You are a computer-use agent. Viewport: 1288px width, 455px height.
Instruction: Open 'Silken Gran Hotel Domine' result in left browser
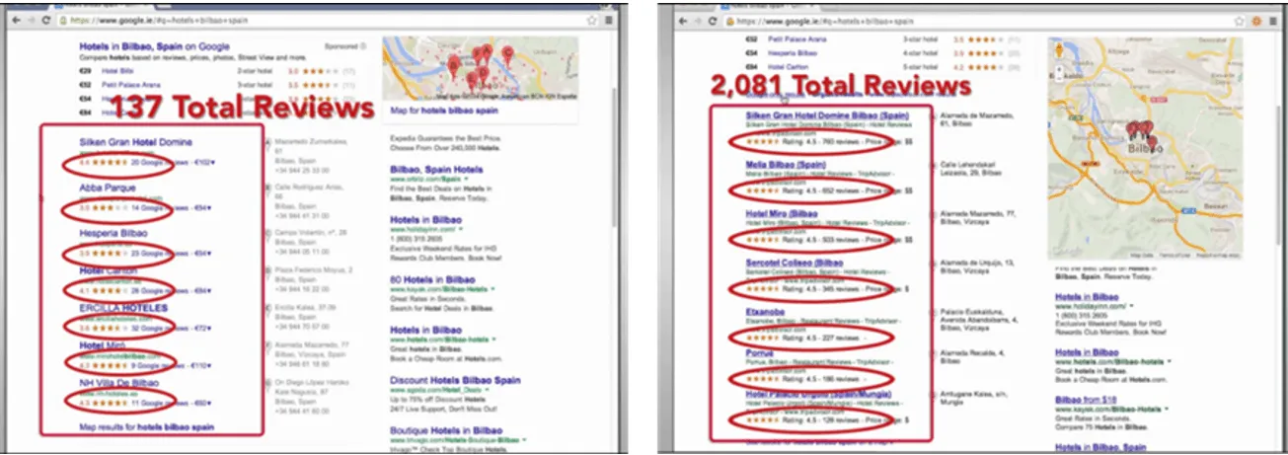click(x=135, y=142)
